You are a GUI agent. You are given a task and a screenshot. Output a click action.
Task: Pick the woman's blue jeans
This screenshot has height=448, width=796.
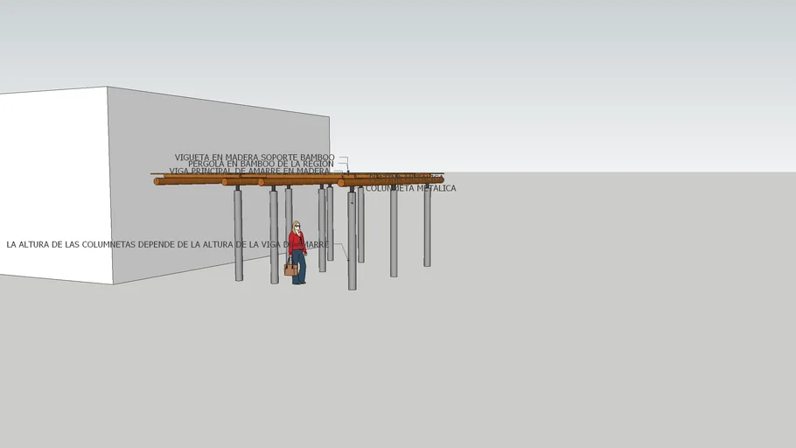click(299, 267)
